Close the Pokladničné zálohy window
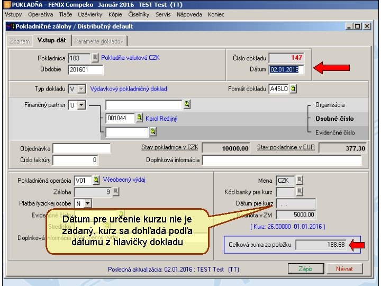Viewport: 381px width, 286px height. [367, 26]
